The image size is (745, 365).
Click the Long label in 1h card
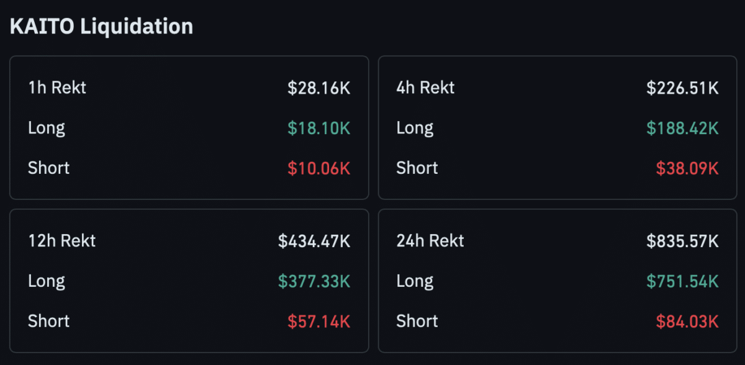(x=47, y=128)
